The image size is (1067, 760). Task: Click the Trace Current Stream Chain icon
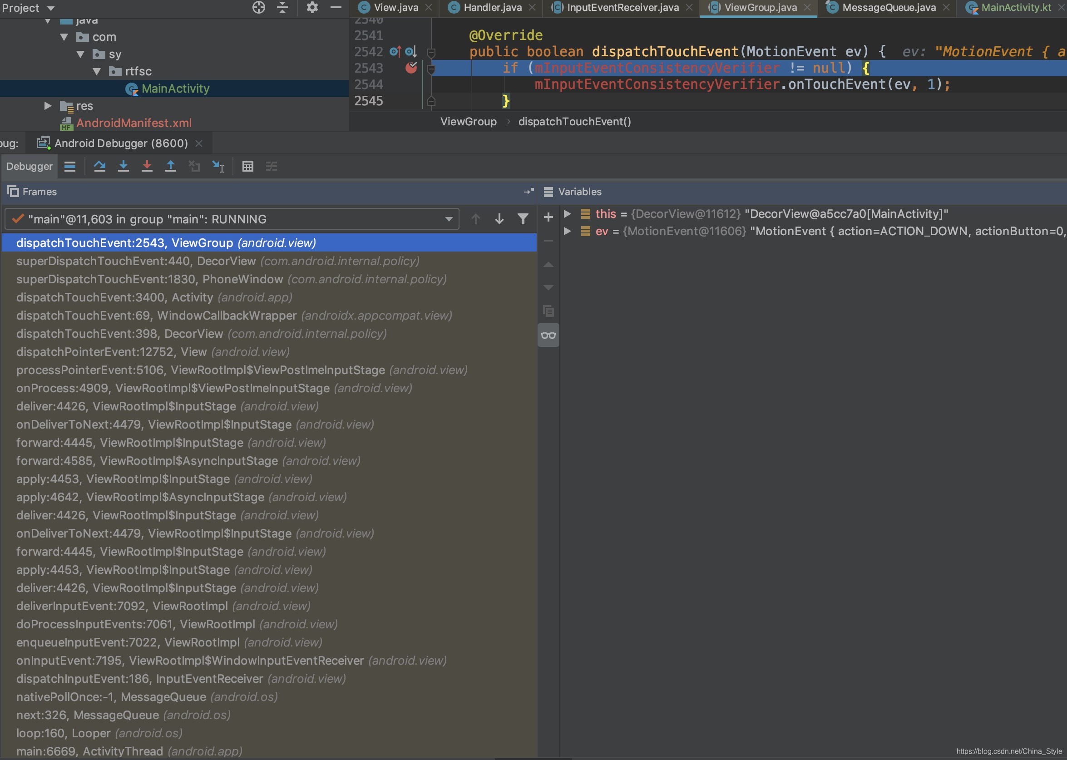click(x=272, y=166)
